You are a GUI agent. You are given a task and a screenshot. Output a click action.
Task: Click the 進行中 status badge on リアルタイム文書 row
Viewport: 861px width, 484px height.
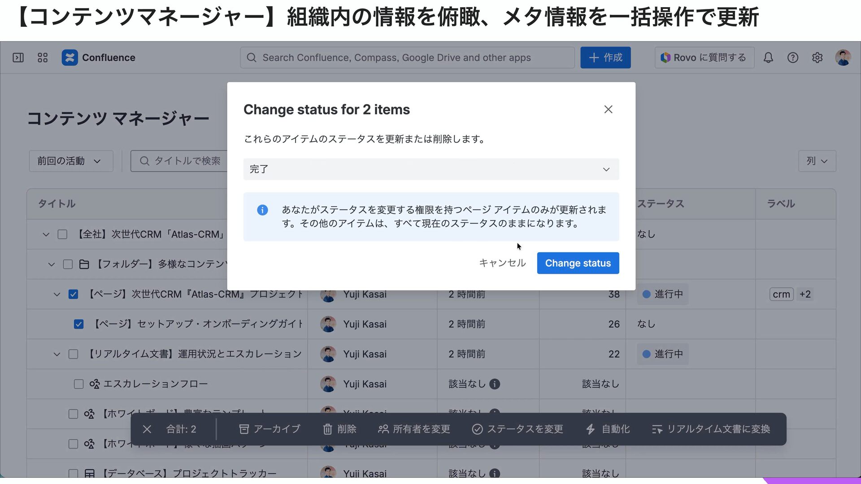click(x=662, y=354)
